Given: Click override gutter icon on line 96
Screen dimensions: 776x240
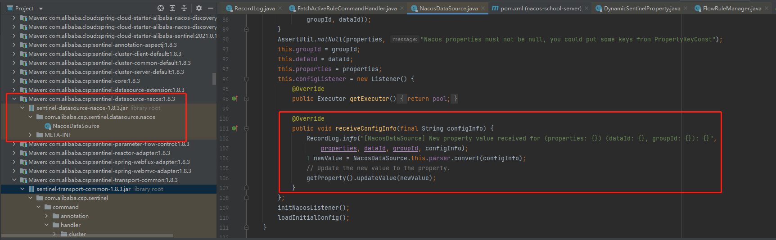Looking at the screenshot, I should point(235,99).
